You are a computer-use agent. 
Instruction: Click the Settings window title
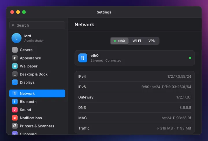coord(104,12)
